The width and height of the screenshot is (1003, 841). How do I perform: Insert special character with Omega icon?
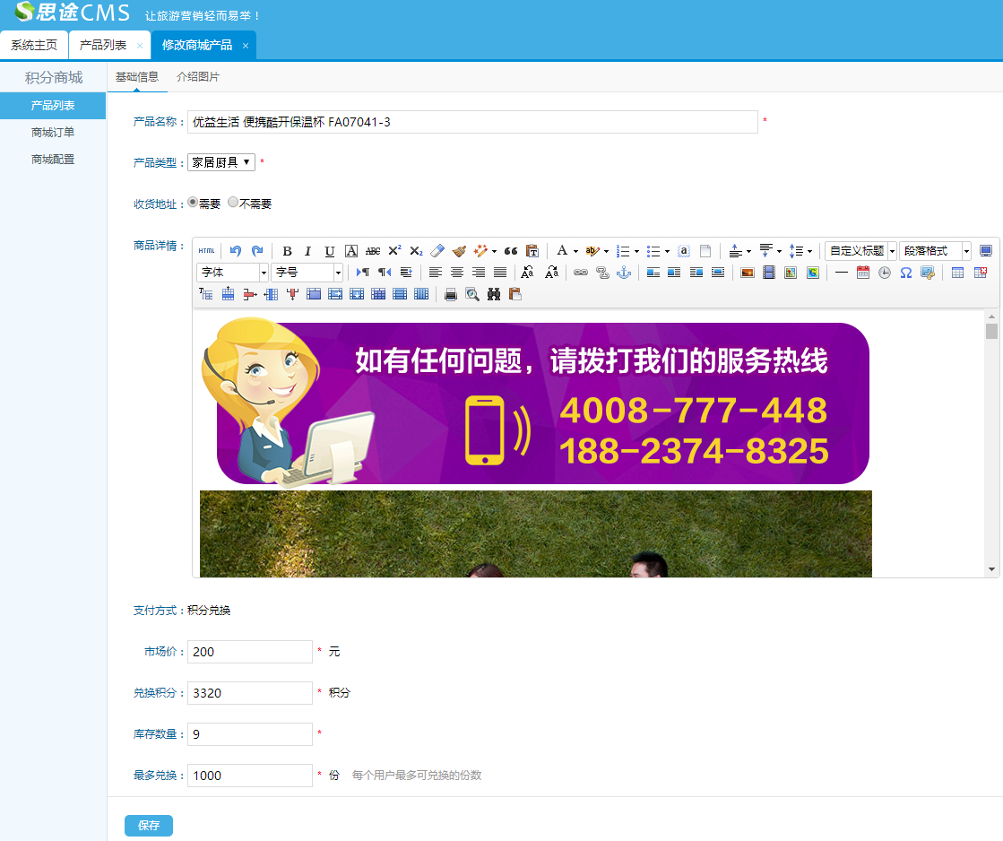click(x=906, y=273)
